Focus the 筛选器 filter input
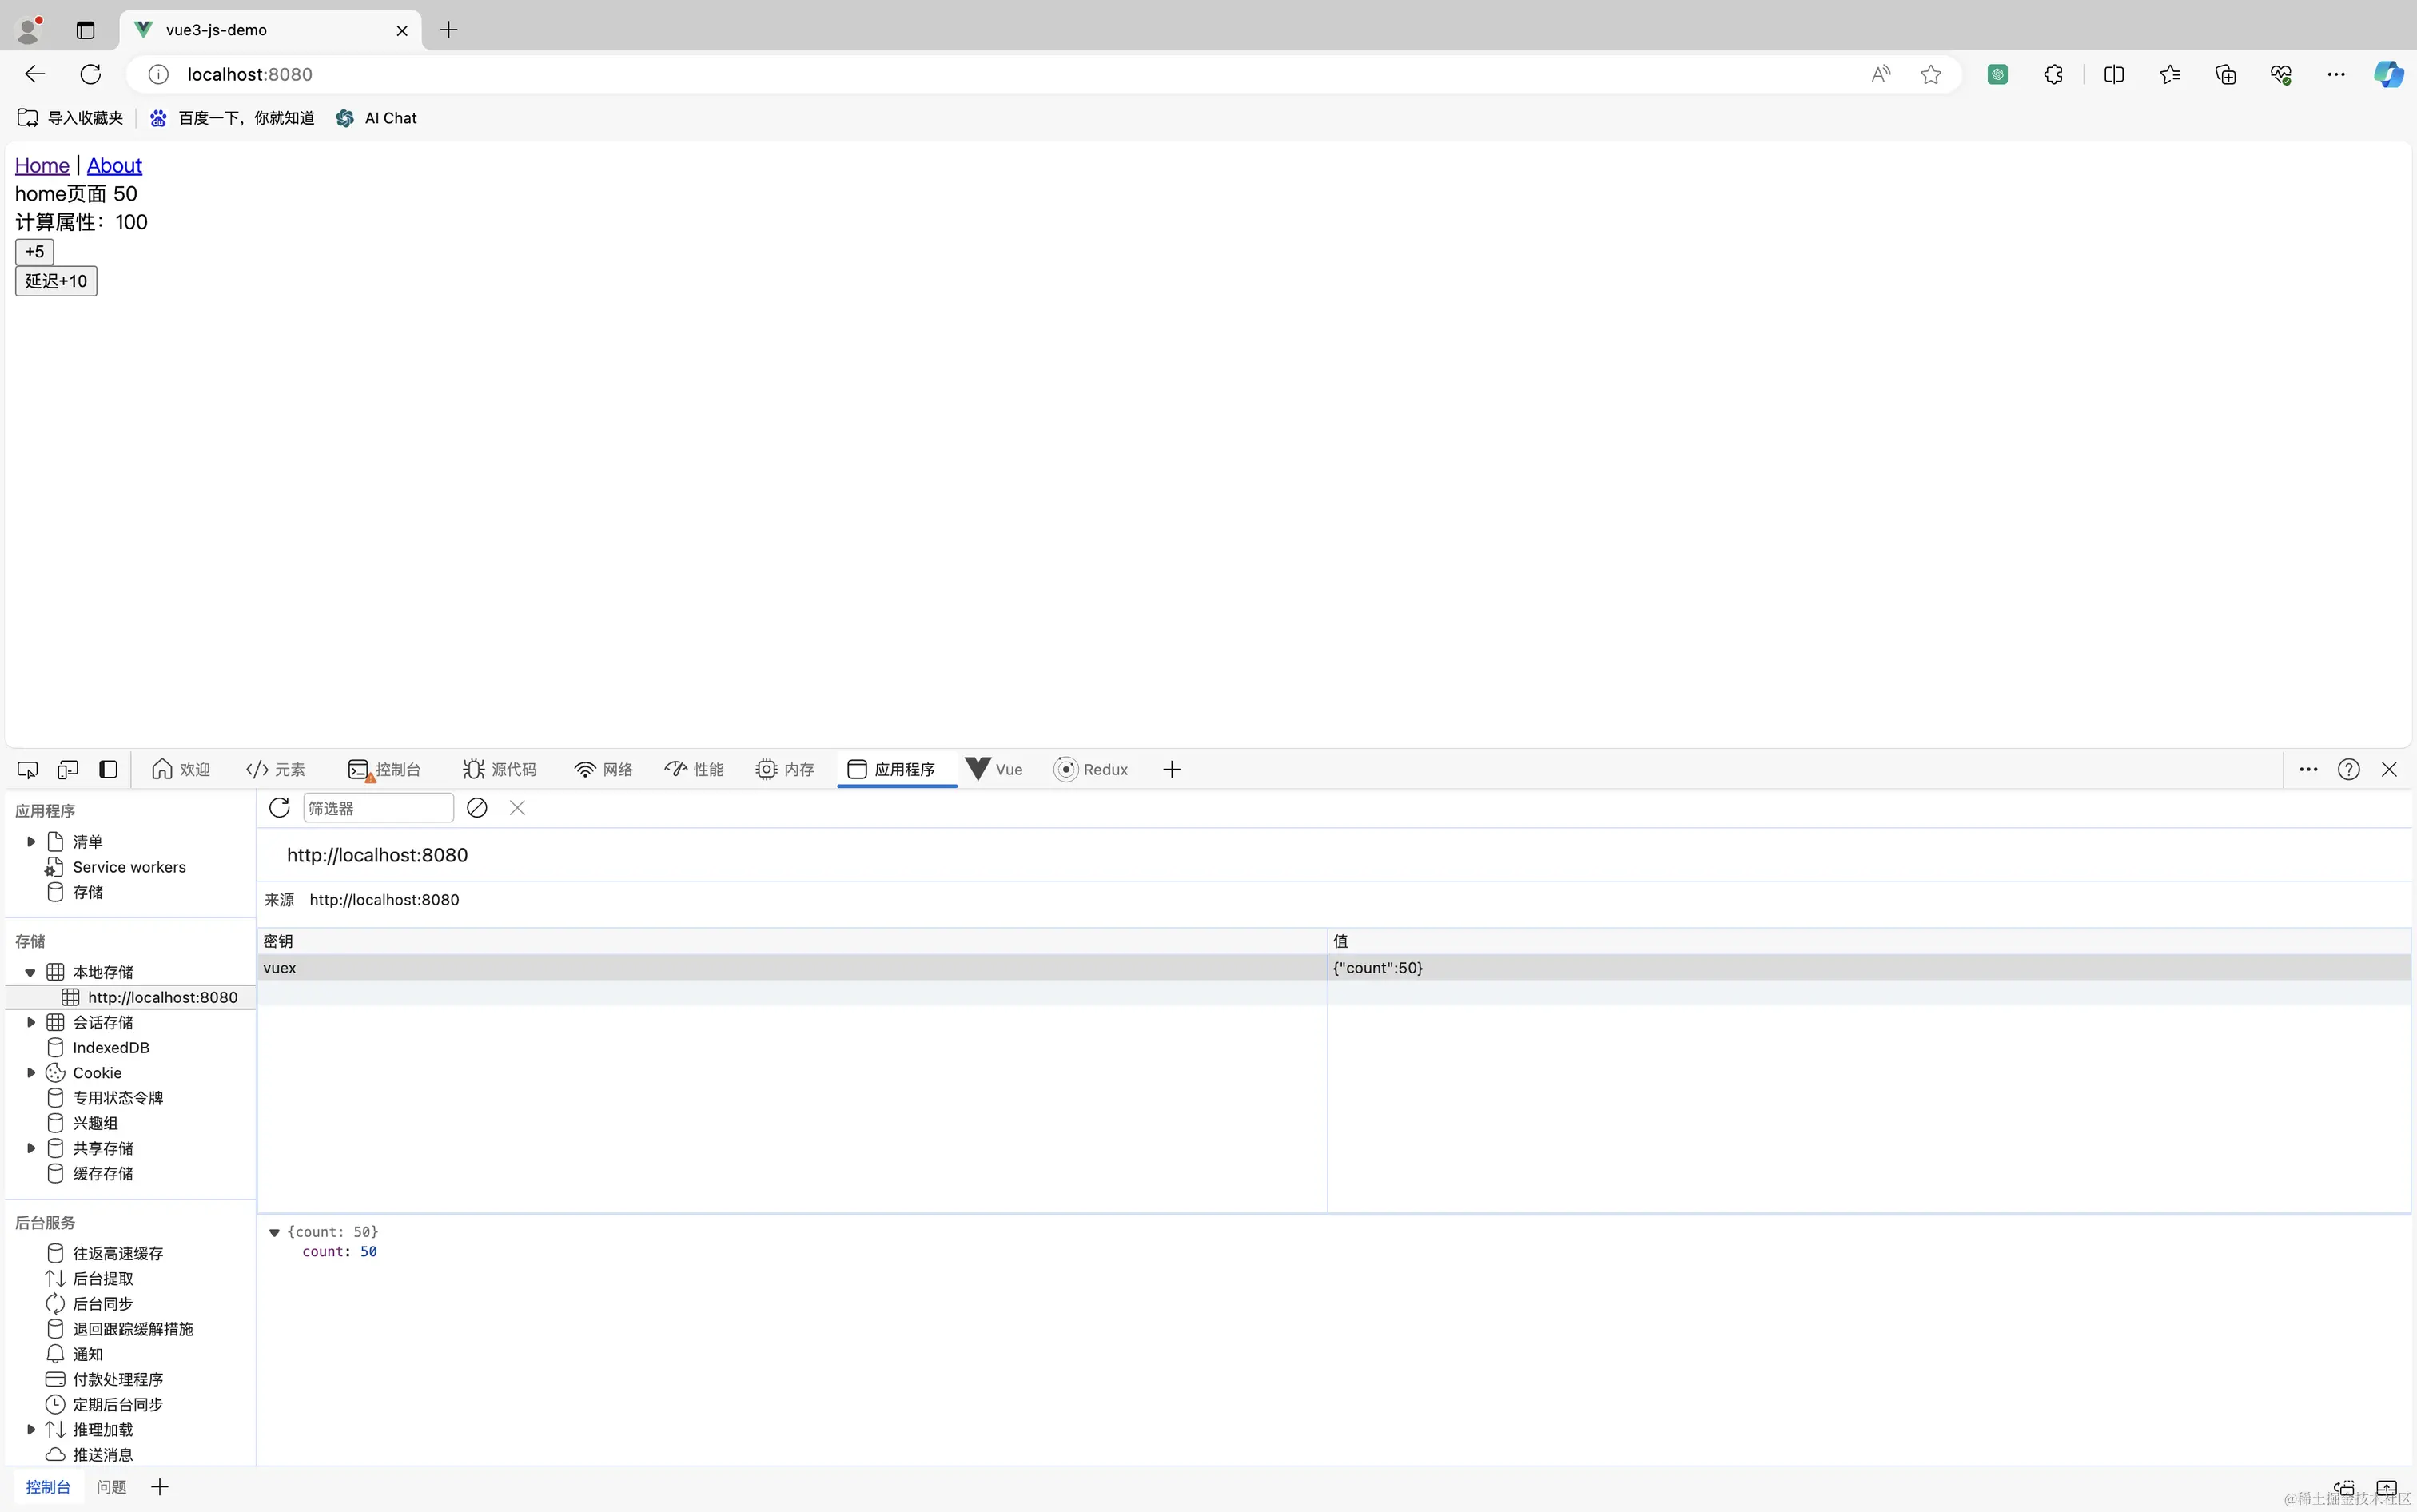This screenshot has width=2417, height=1512. click(x=377, y=807)
